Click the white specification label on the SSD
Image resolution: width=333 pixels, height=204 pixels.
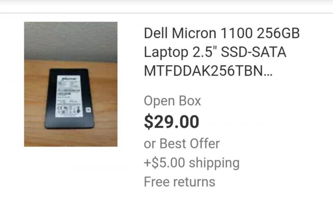pos(69,96)
